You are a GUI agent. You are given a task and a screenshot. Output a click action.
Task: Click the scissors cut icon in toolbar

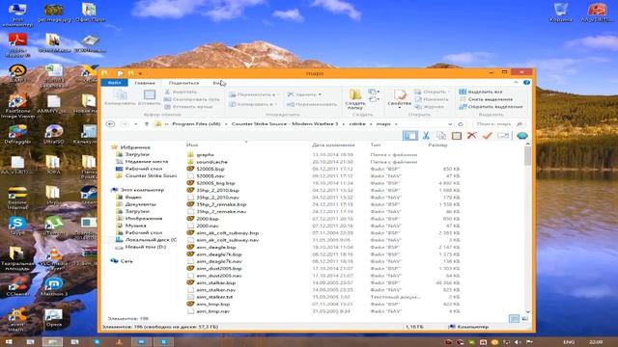[426, 136]
